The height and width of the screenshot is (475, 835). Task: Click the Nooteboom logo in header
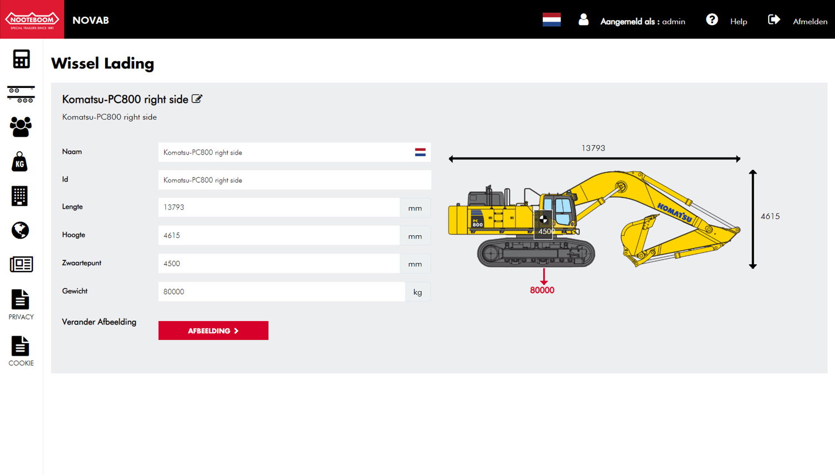(32, 19)
